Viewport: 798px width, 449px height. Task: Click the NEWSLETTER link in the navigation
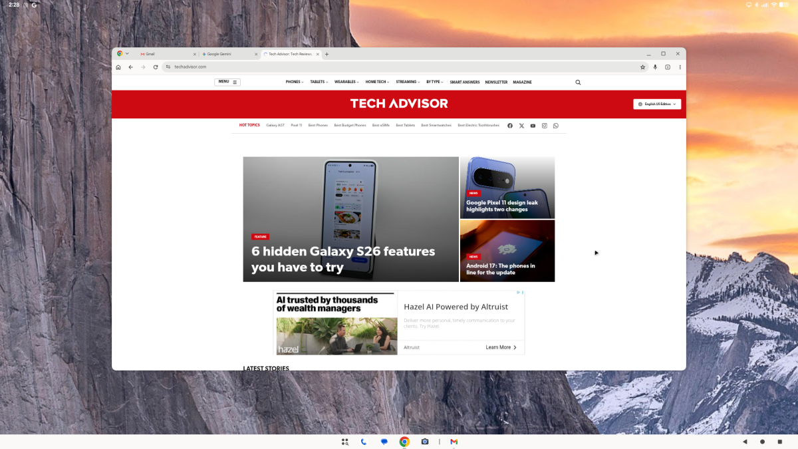tap(496, 82)
